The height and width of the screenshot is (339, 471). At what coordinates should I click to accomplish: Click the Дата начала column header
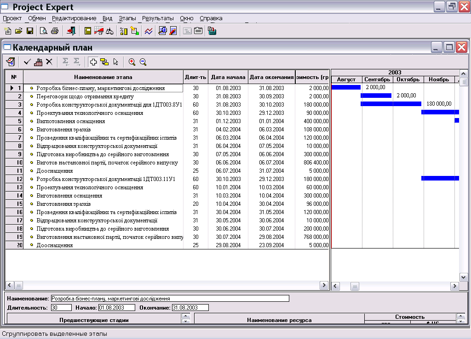pos(228,77)
